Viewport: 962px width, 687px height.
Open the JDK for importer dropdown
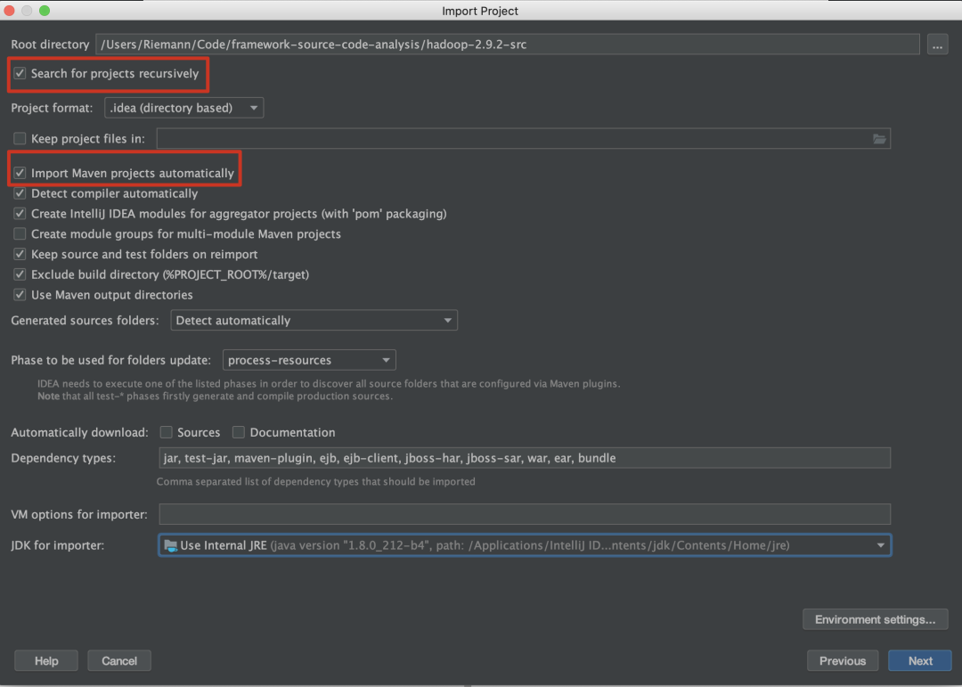click(526, 545)
